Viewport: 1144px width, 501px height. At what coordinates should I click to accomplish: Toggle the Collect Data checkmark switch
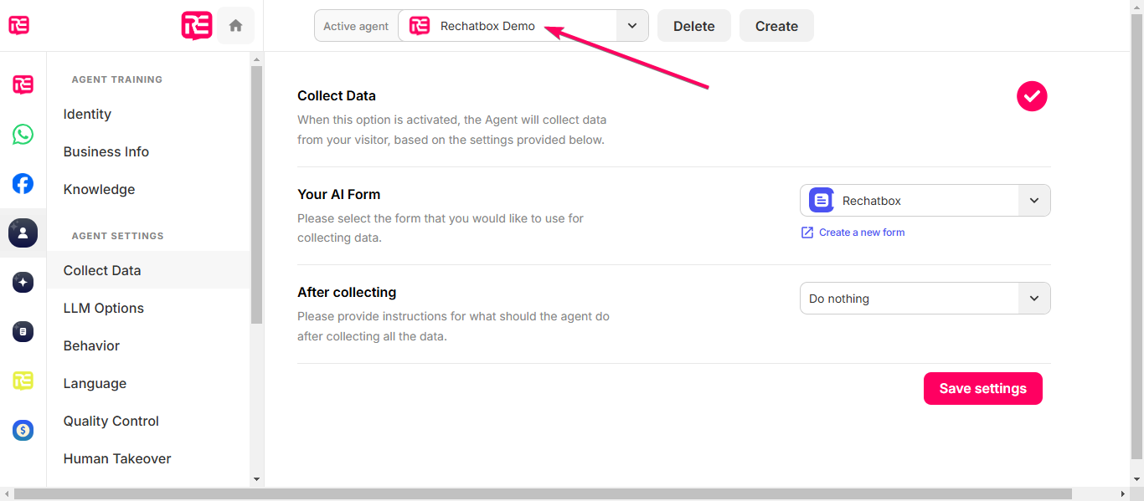coord(1032,96)
